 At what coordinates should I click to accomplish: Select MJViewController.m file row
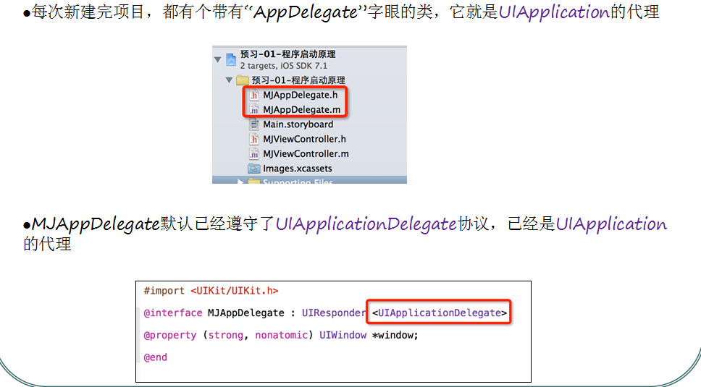[x=306, y=154]
